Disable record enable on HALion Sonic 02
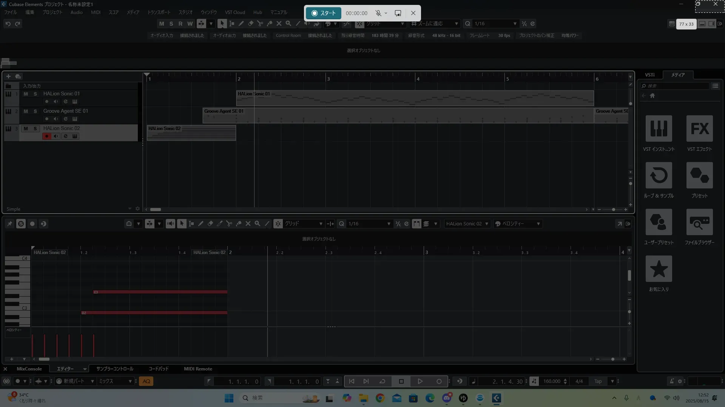Image resolution: width=725 pixels, height=407 pixels. 46,136
